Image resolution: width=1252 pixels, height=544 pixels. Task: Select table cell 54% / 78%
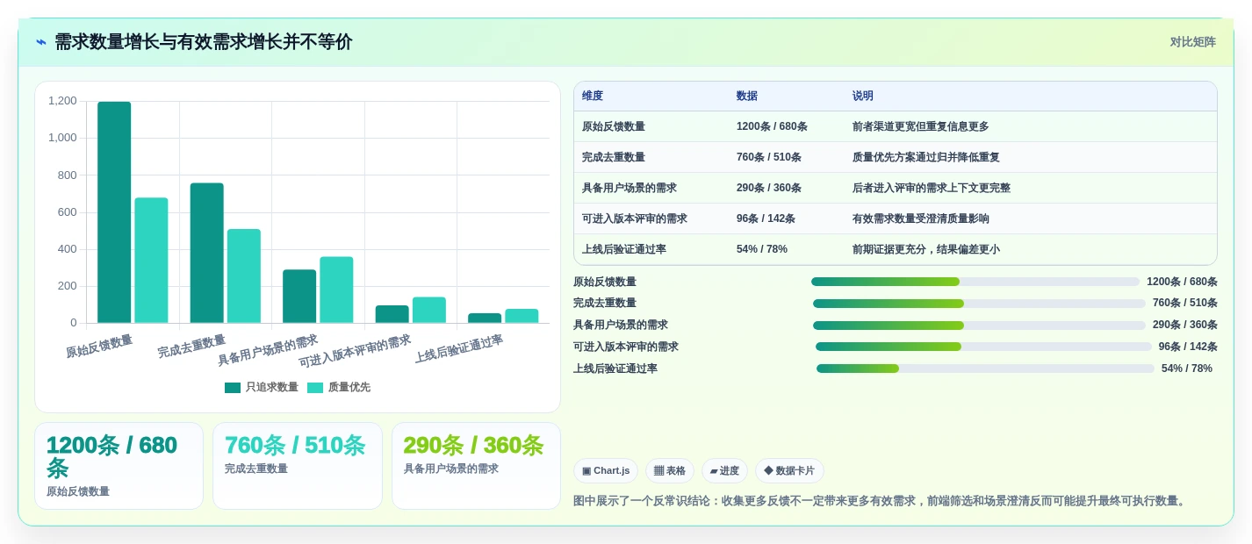[x=762, y=249]
